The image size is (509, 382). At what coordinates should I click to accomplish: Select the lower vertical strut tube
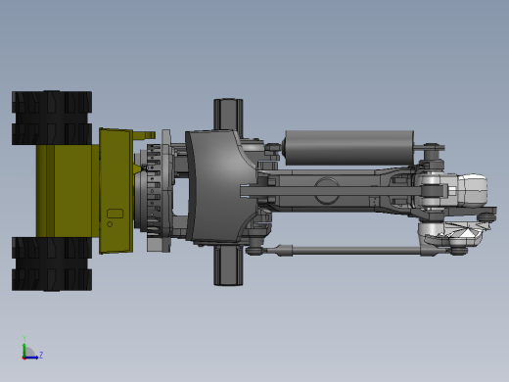[228, 265]
